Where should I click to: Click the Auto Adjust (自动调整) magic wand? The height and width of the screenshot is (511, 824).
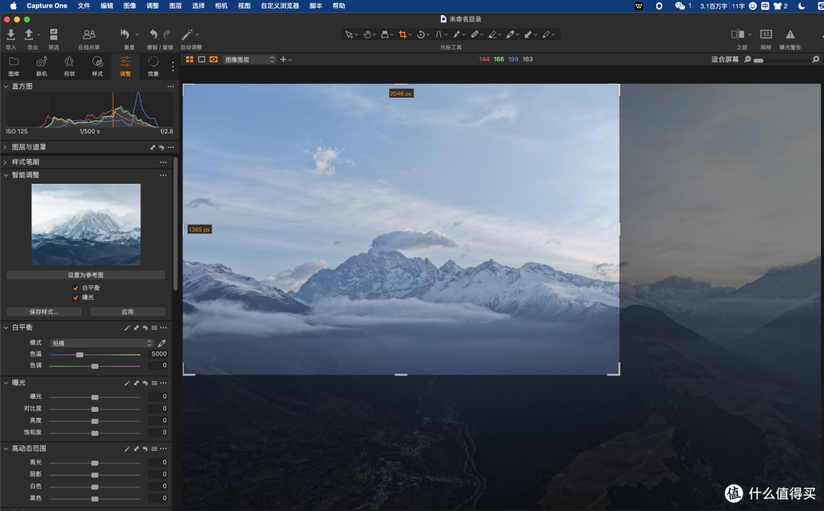(187, 34)
